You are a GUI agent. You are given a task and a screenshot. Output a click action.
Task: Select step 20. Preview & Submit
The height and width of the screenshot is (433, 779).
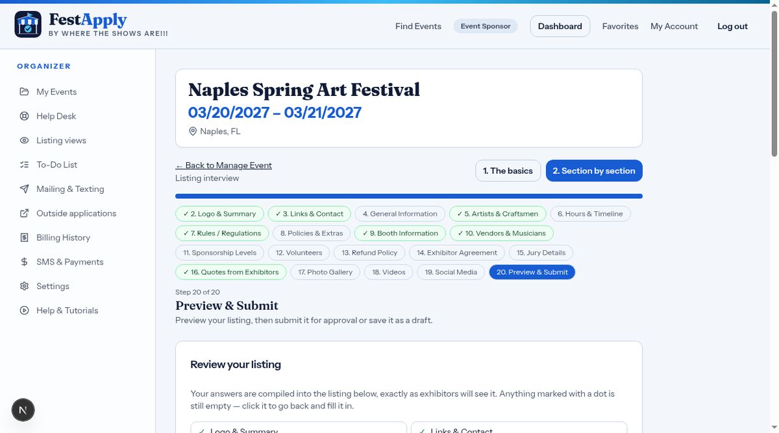(x=532, y=272)
